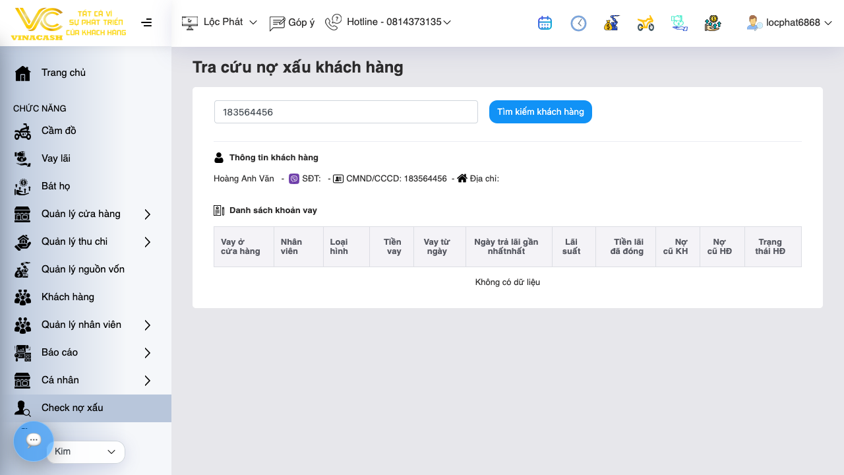
Task: Click the Cầm đồ motorbike sidebar icon
Action: [22, 131]
